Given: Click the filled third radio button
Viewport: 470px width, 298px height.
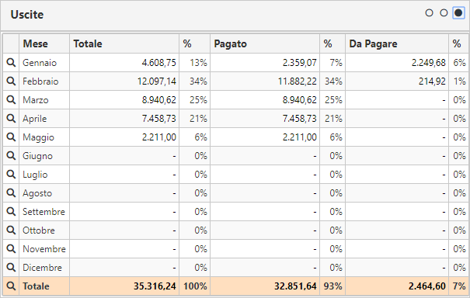Looking at the screenshot, I should 458,13.
